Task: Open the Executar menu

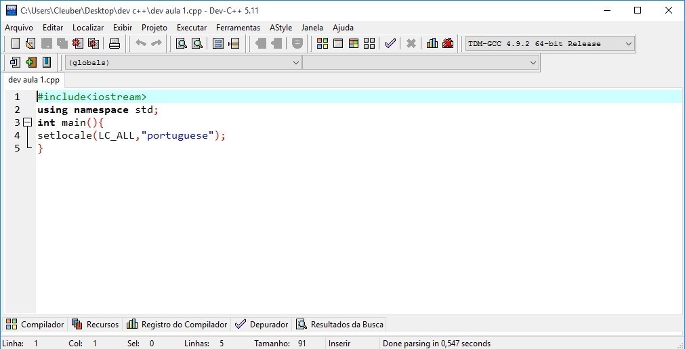Action: (192, 28)
